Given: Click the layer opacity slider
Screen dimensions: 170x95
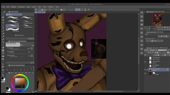Looking at the screenshot, I should (162, 50).
